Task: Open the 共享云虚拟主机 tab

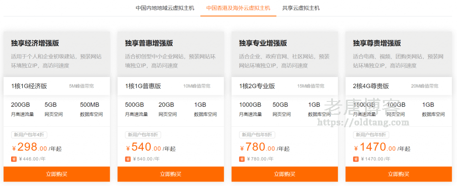Action: coord(301,8)
